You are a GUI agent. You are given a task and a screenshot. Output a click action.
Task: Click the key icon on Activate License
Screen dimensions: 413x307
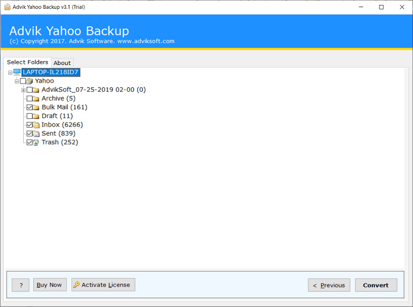(77, 284)
